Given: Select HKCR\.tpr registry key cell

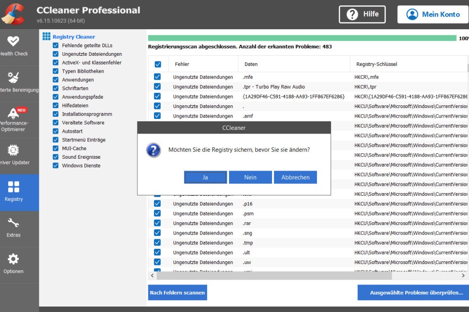Looking at the screenshot, I should [x=365, y=87].
